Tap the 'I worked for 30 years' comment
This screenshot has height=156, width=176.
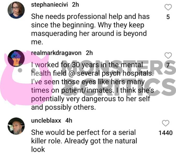pos(92,86)
